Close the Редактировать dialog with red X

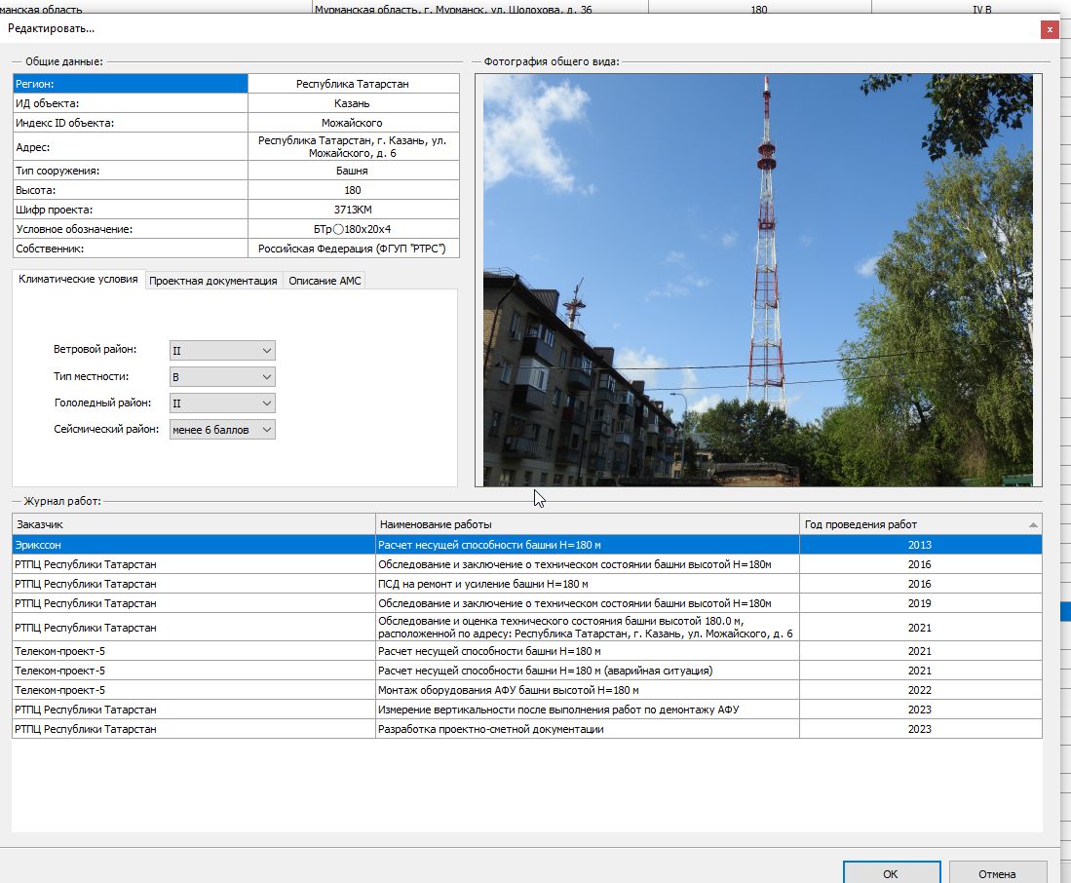tap(1050, 29)
